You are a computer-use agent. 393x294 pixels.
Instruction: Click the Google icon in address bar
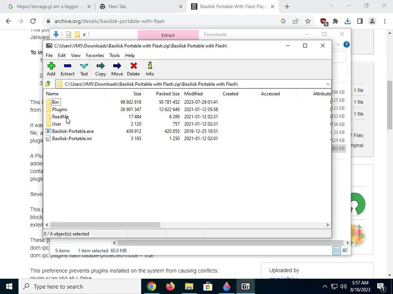point(283,21)
